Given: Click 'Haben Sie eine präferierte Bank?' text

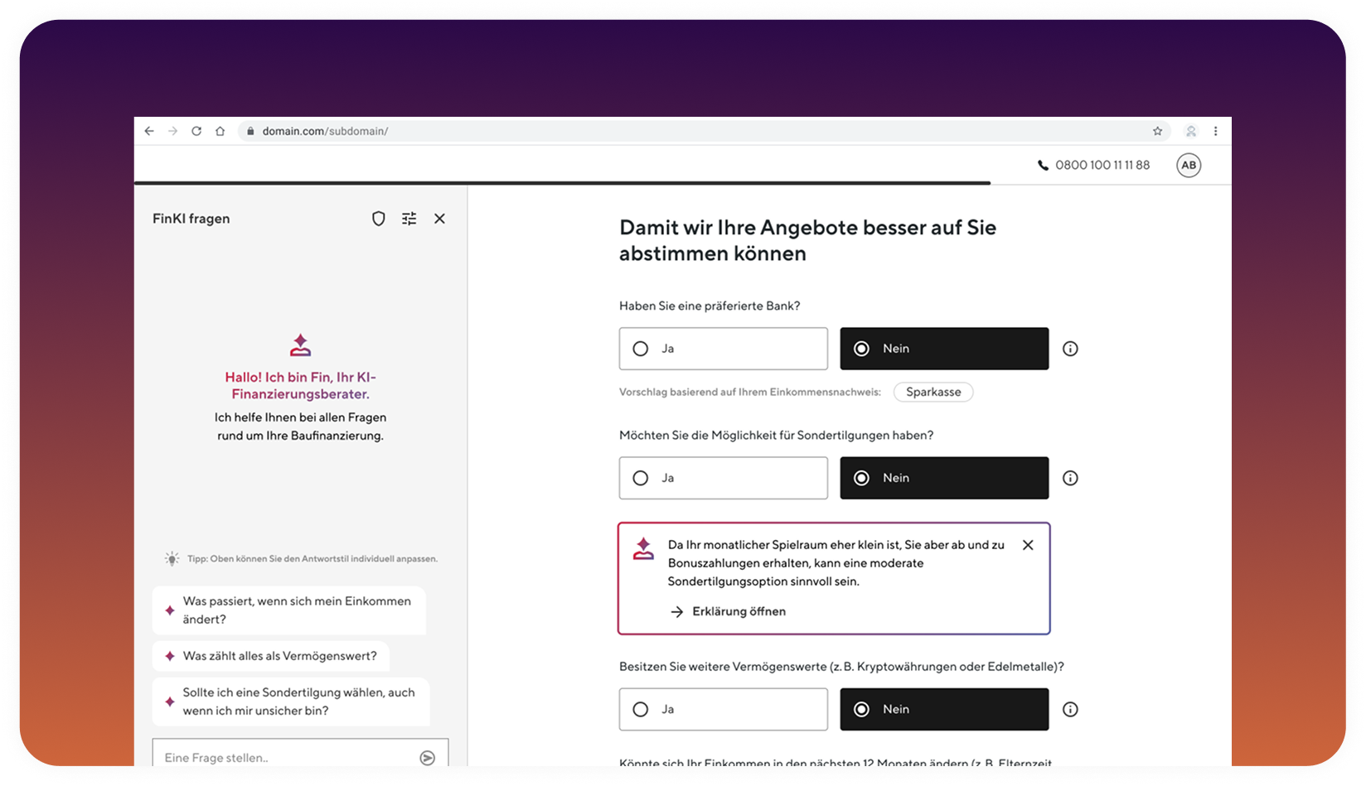Looking at the screenshot, I should point(710,306).
